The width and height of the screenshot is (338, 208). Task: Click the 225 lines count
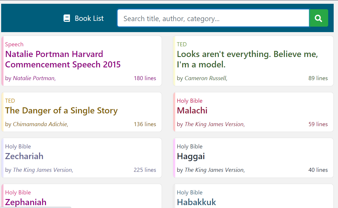145,170
